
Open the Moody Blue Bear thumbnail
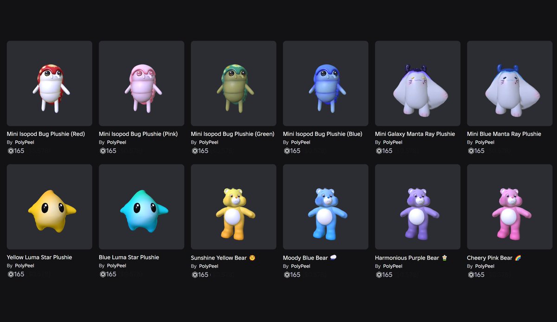point(325,207)
